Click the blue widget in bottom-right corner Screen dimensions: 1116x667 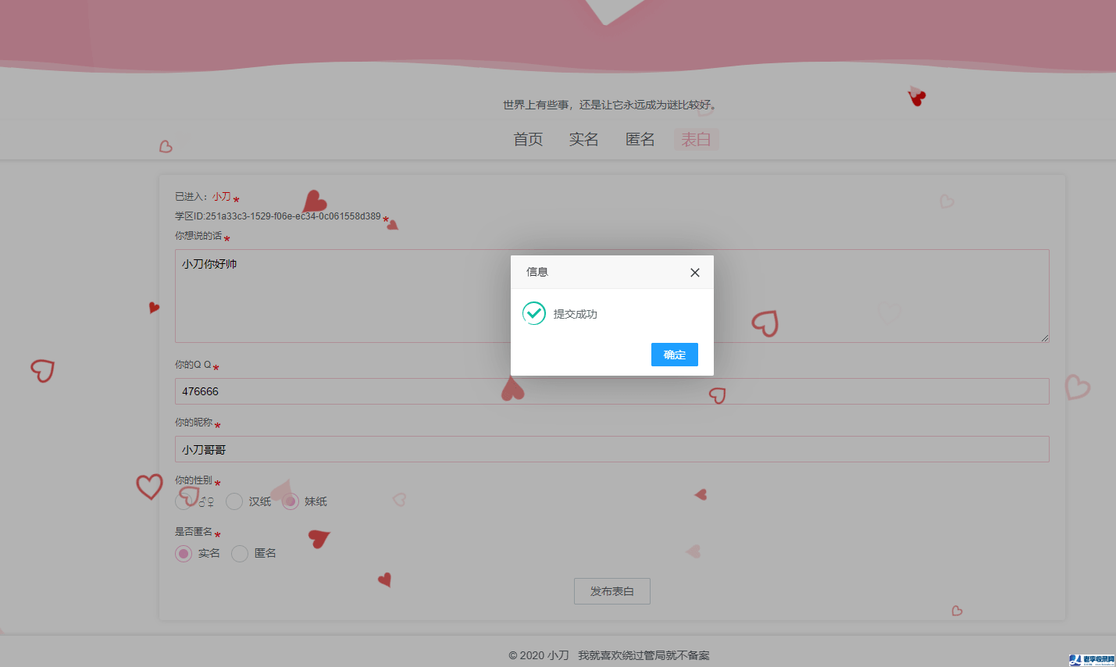click(1091, 661)
